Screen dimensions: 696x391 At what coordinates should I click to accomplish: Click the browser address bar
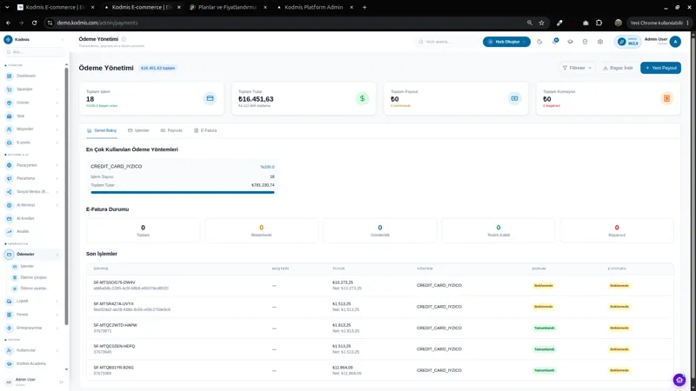coord(284,23)
